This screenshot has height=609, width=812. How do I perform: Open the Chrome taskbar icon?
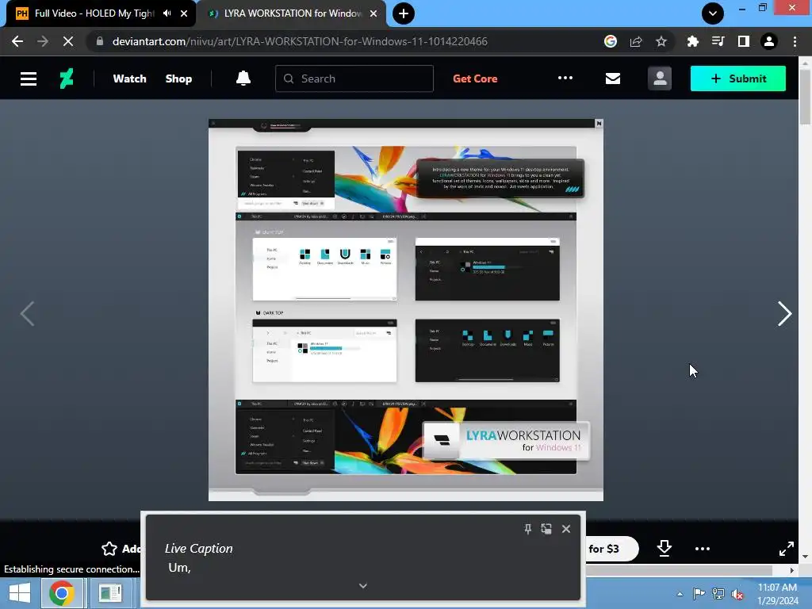(x=62, y=593)
